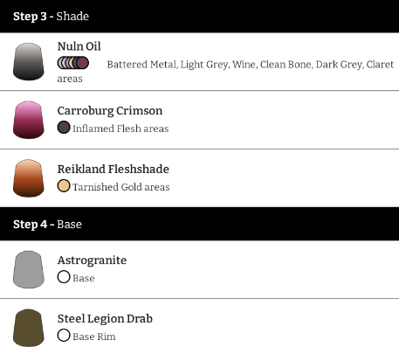Open the Reikland Fleshshade paint name
The height and width of the screenshot is (354, 399).
pyautogui.click(x=114, y=169)
